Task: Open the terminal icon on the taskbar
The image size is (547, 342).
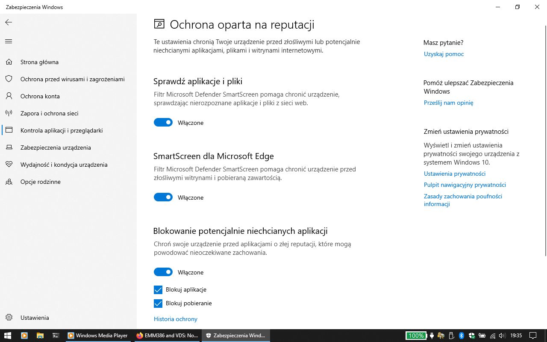Action: point(56,336)
